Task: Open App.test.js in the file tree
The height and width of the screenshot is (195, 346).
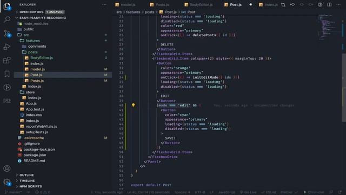Action: coord(35,109)
